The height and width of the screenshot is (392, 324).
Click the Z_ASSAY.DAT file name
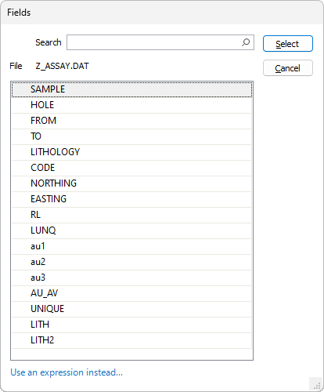click(62, 66)
